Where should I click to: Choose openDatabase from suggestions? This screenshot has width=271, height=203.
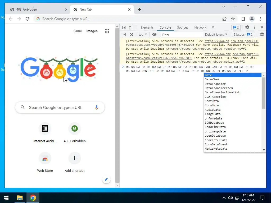click(x=233, y=136)
